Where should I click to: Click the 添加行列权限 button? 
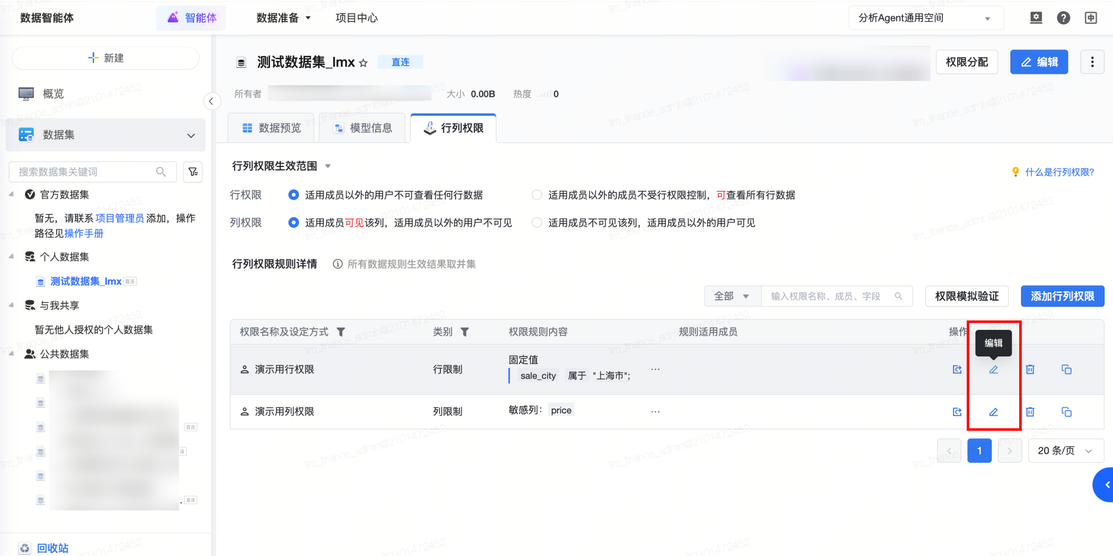(x=1061, y=296)
